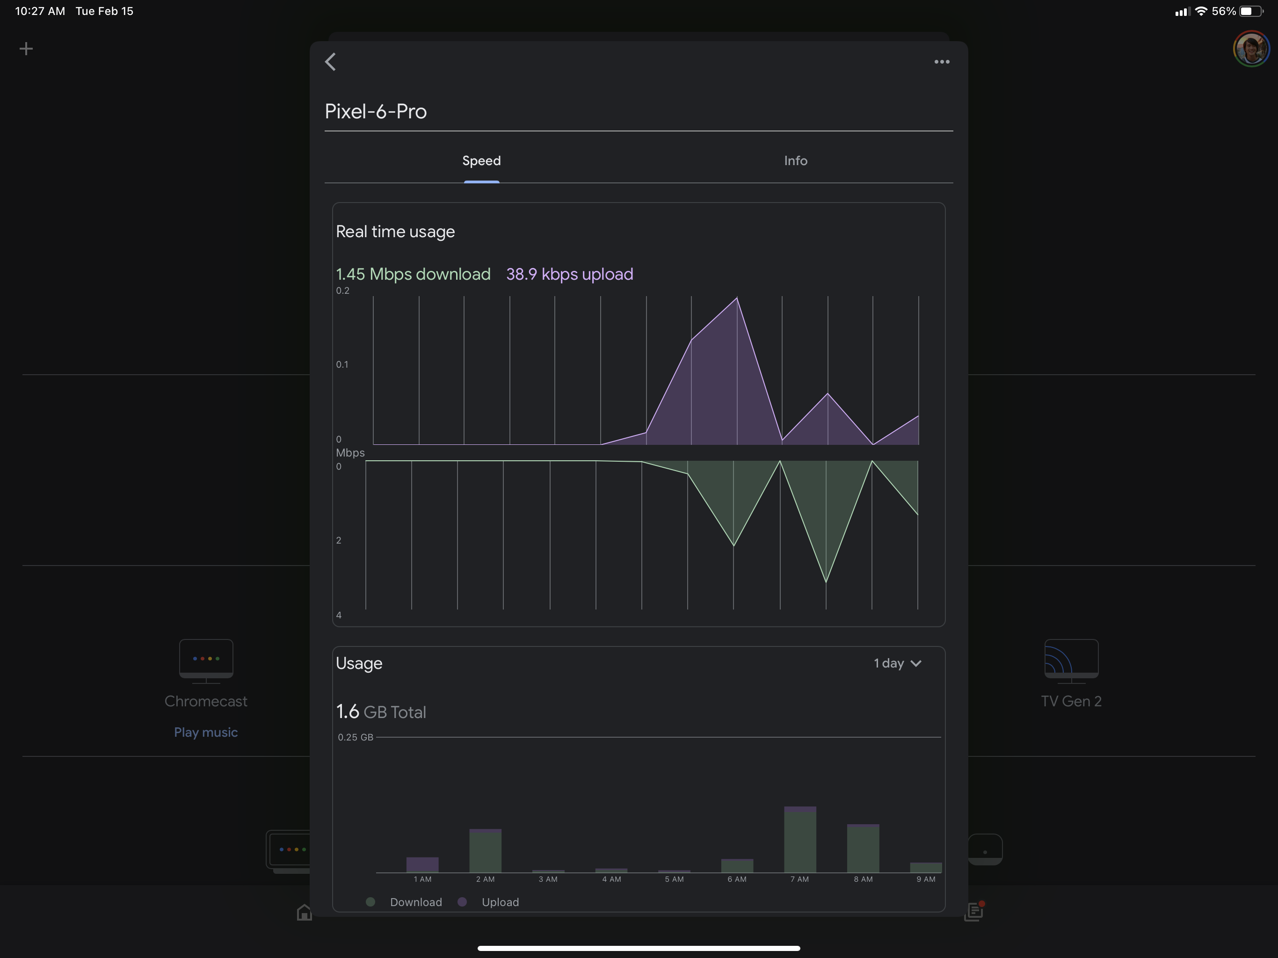Tap the plus add icon
Image resolution: width=1278 pixels, height=958 pixels.
[x=26, y=49]
